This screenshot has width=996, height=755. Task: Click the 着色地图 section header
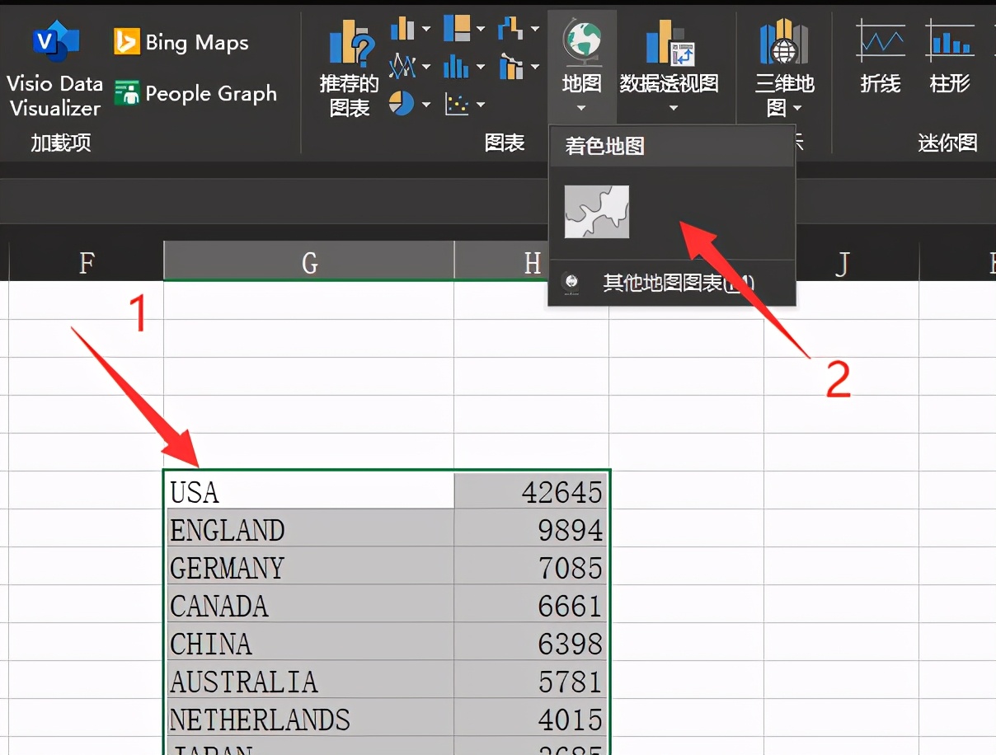[604, 146]
